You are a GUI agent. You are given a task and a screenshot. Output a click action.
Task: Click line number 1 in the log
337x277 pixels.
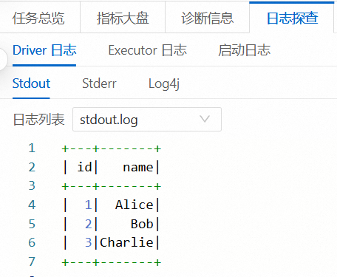[x=32, y=148]
